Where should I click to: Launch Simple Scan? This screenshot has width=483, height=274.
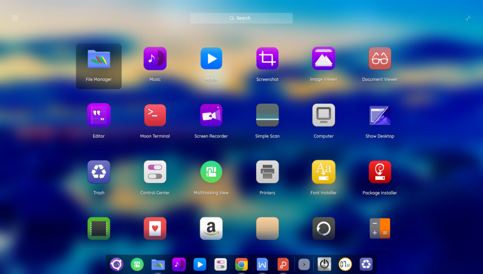[x=267, y=115]
